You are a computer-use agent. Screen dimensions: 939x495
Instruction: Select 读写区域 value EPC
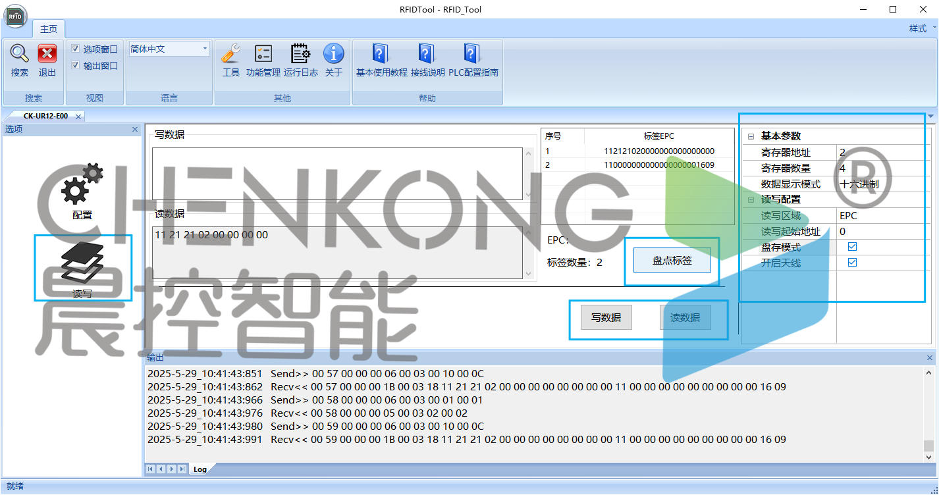(x=883, y=215)
